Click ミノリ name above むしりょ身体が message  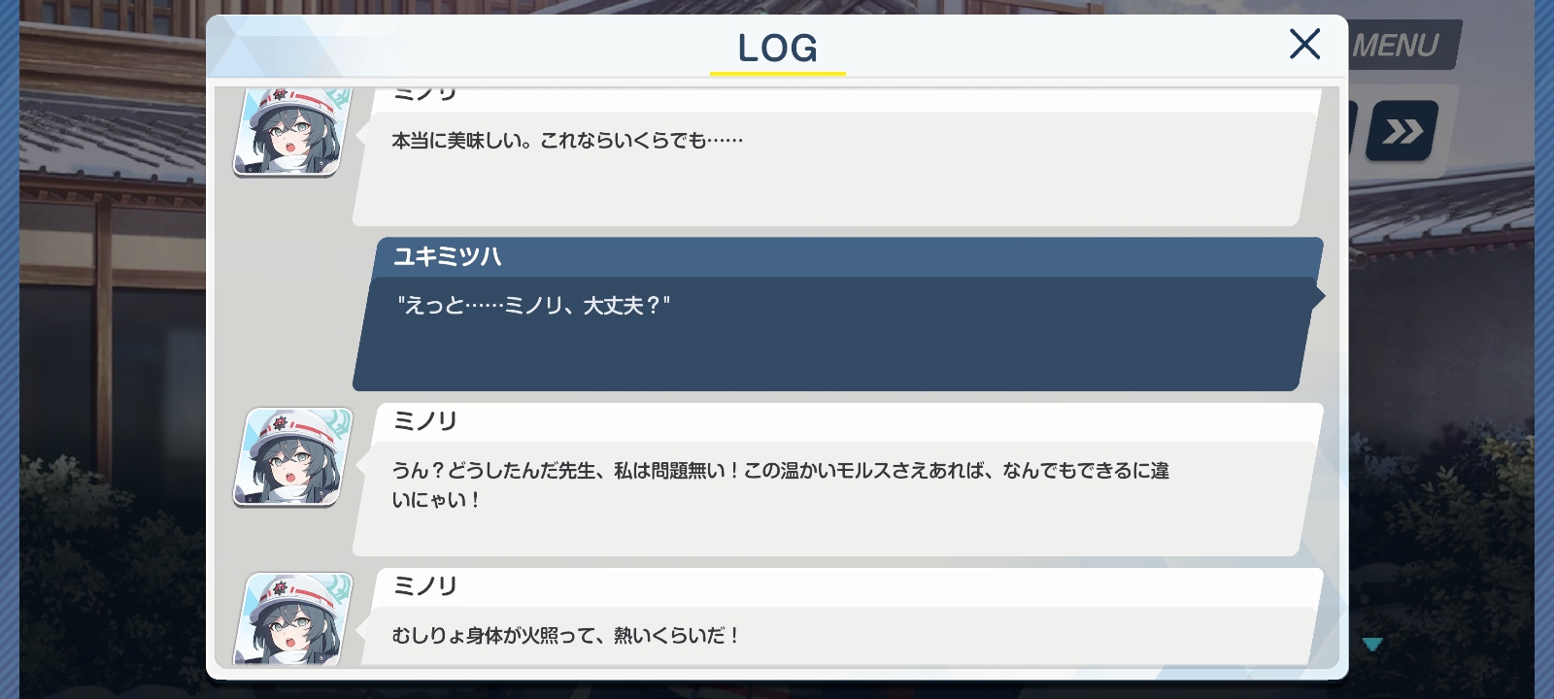click(424, 586)
